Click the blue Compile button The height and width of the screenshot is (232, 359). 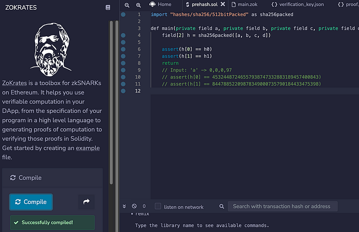pos(31,202)
